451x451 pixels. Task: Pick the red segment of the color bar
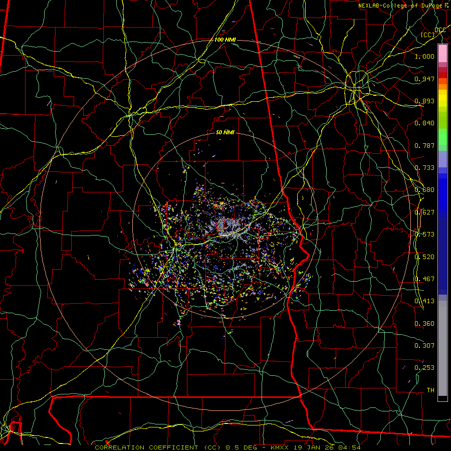[x=442, y=75]
